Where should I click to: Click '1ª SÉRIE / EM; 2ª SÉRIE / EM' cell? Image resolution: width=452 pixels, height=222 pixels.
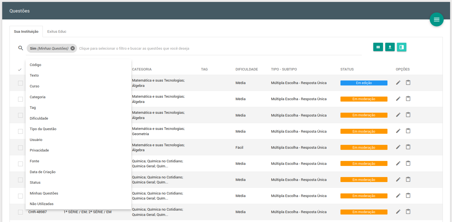(88, 212)
